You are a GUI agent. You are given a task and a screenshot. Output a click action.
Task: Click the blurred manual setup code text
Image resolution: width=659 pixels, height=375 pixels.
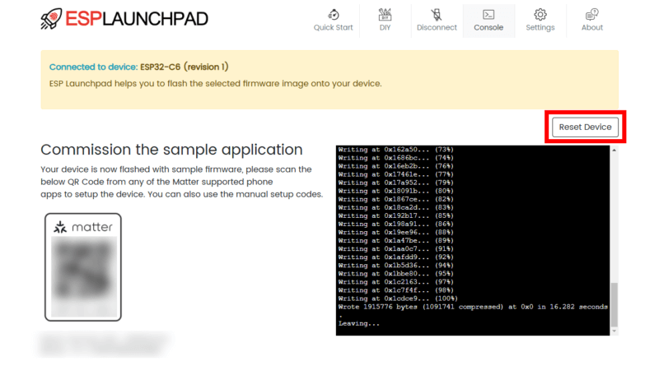click(x=103, y=344)
